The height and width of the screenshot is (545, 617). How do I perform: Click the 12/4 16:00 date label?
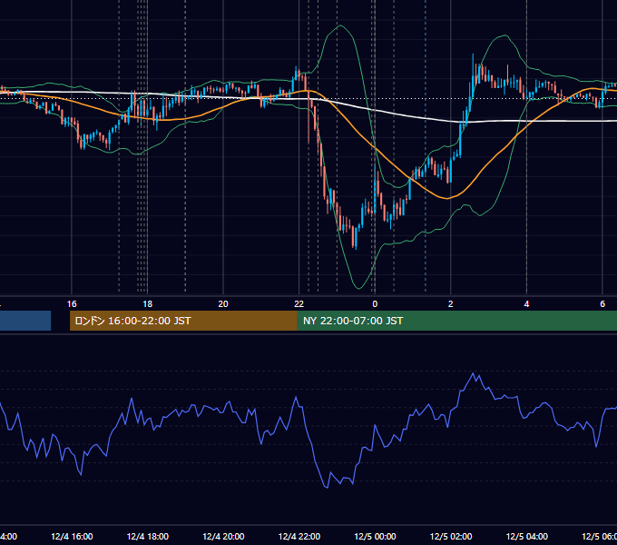tap(72, 537)
